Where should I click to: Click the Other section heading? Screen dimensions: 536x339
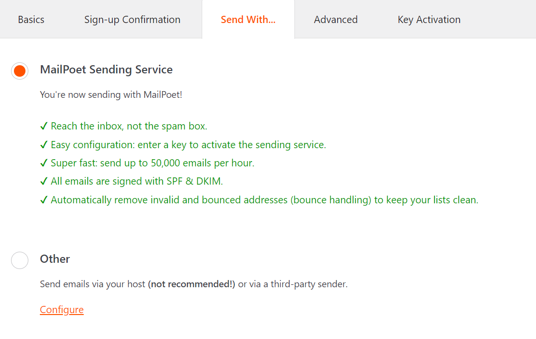55,259
